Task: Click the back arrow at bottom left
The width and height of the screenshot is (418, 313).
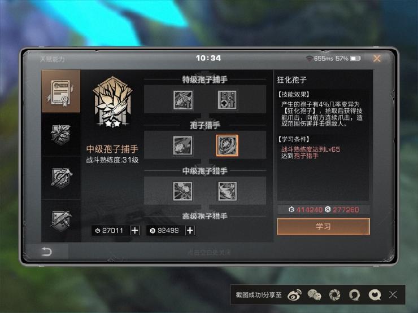Action: tap(46, 252)
